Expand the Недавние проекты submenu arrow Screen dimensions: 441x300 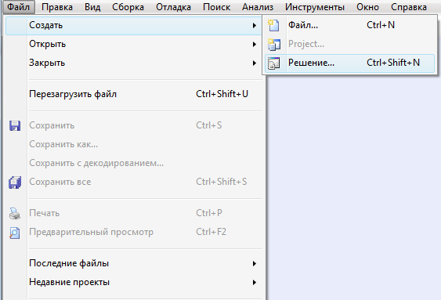(255, 282)
